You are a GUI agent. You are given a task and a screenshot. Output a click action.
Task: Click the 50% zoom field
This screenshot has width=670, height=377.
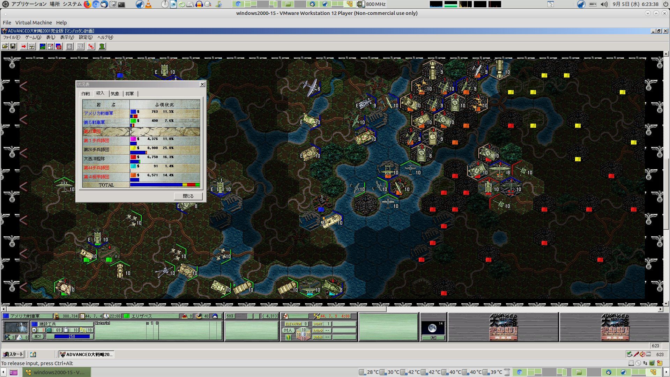230,316
